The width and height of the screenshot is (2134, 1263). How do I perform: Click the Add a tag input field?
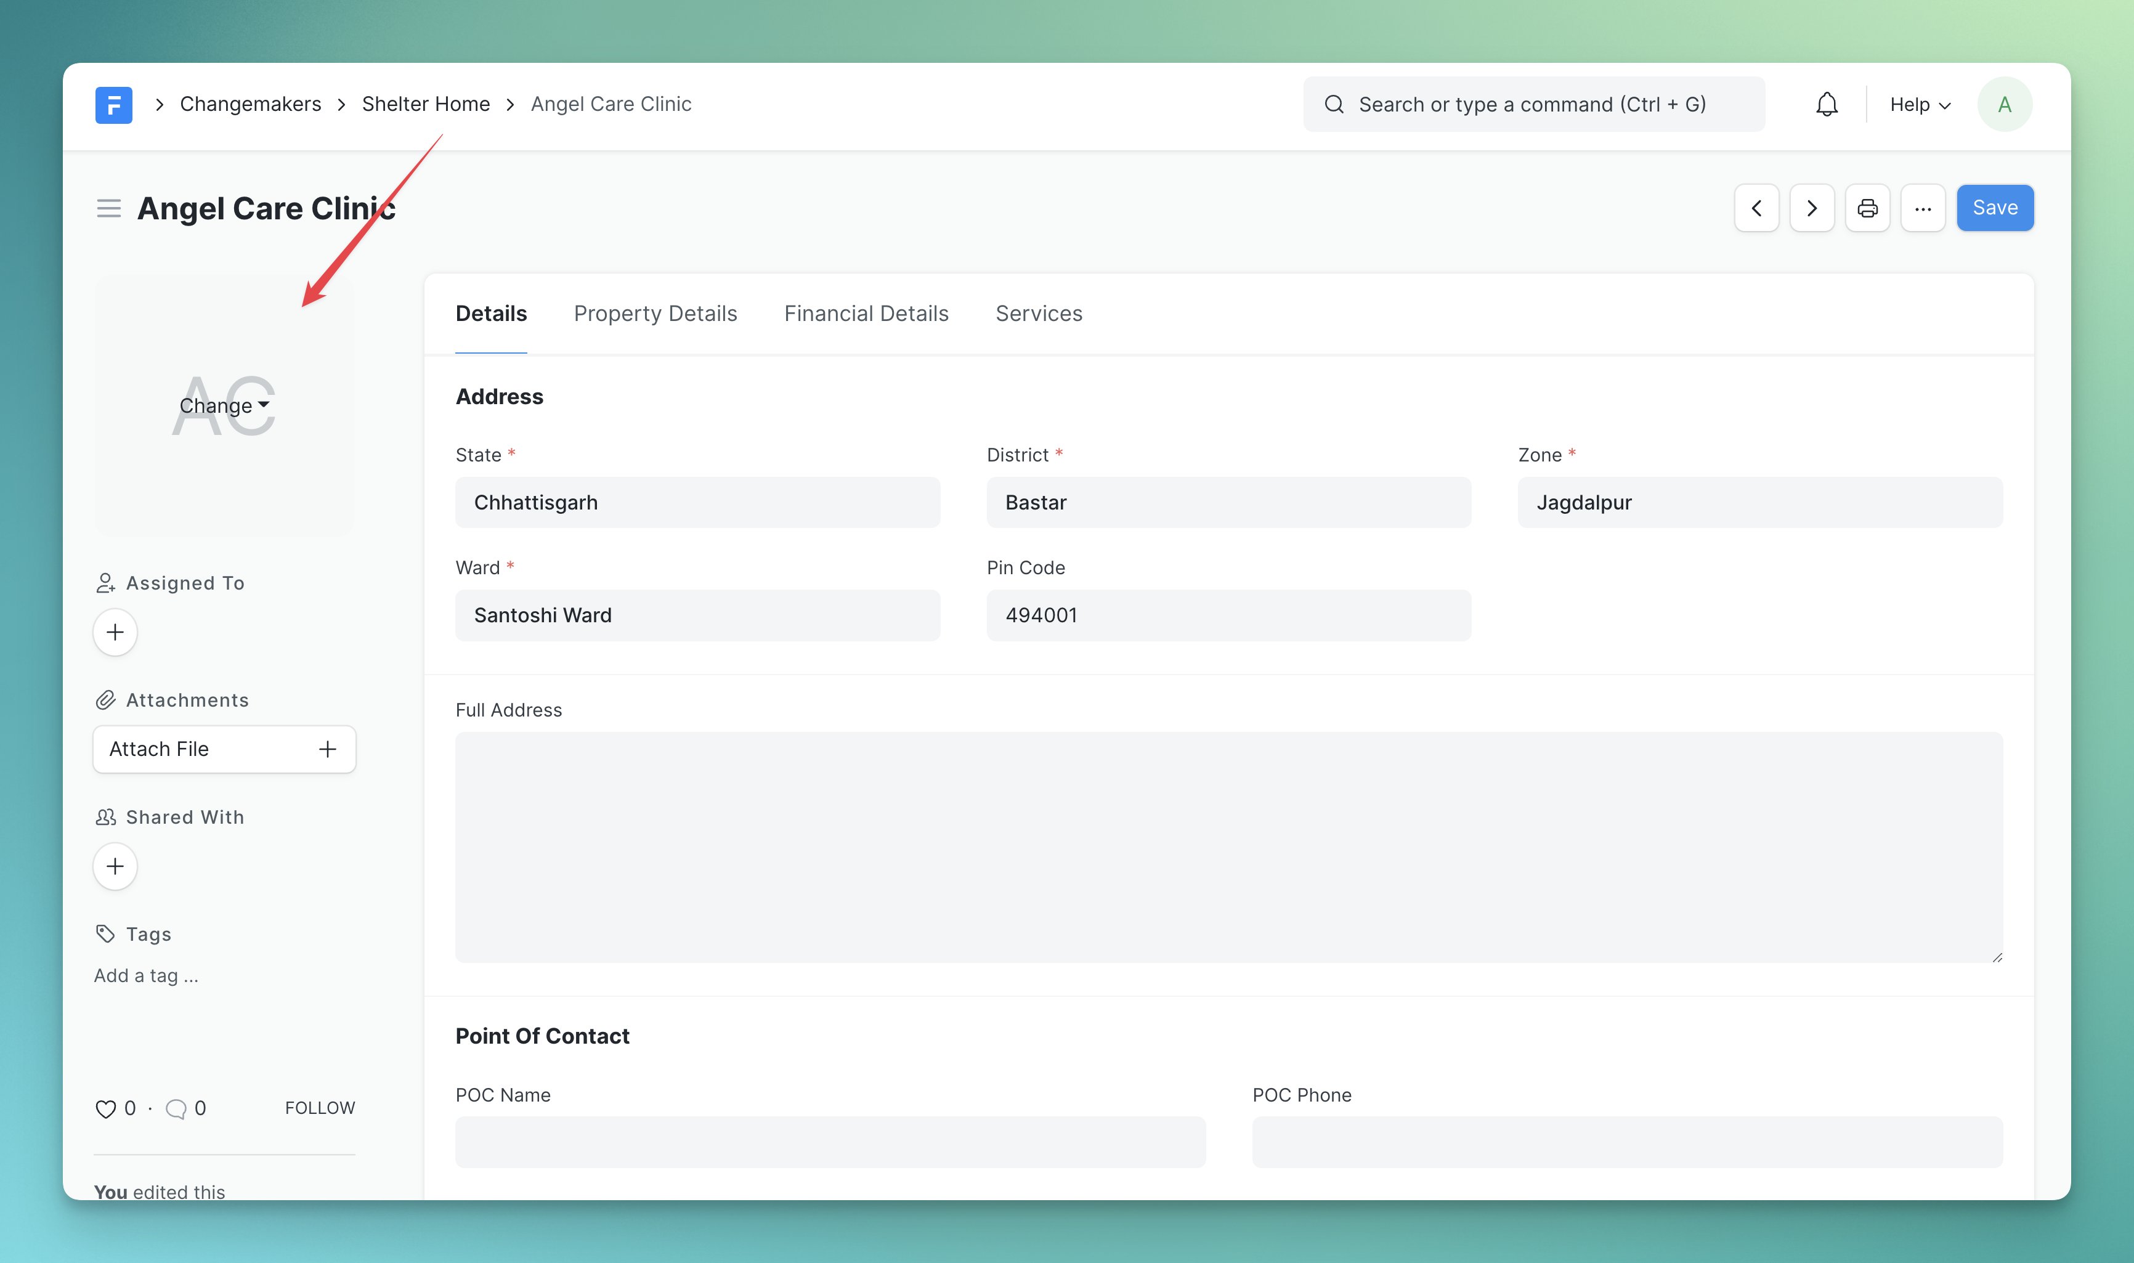point(147,975)
